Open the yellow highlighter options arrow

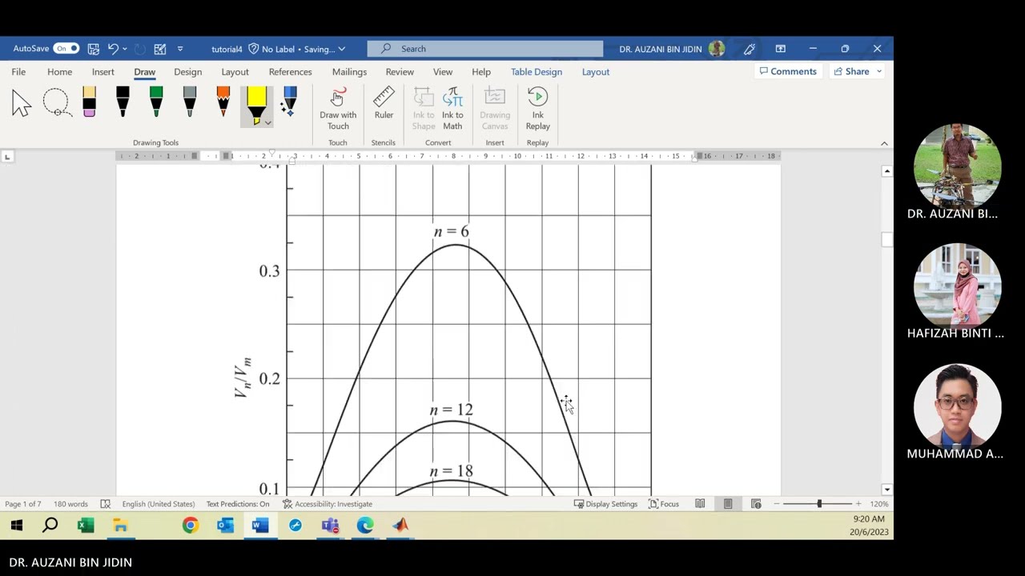click(x=267, y=122)
